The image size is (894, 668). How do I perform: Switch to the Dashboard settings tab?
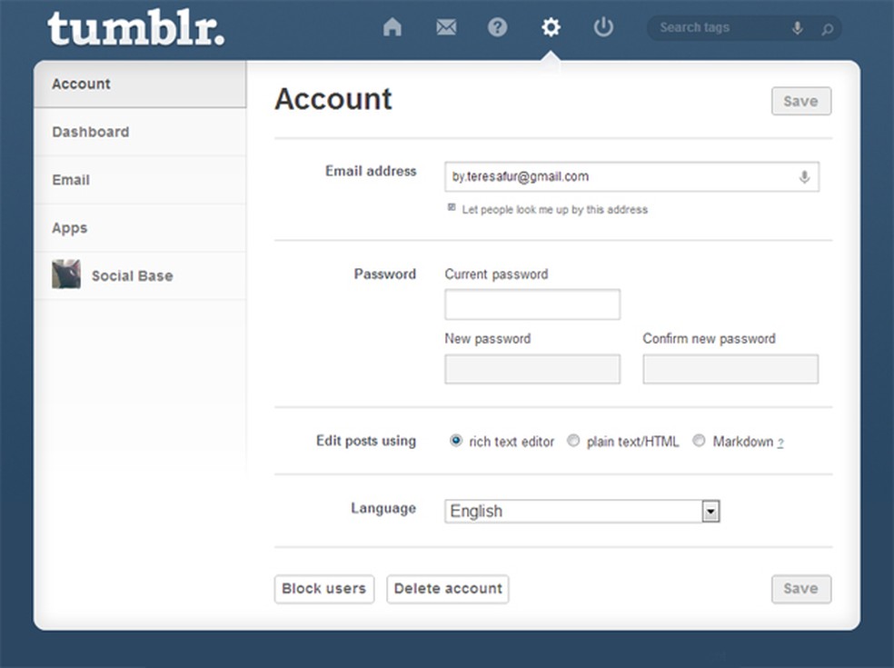click(x=91, y=132)
